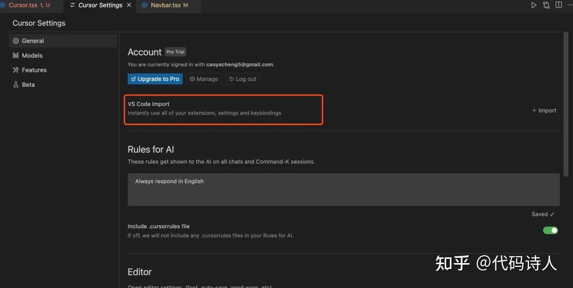The height and width of the screenshot is (288, 573).
Task: Click the Import button for VS Code
Action: (x=544, y=111)
